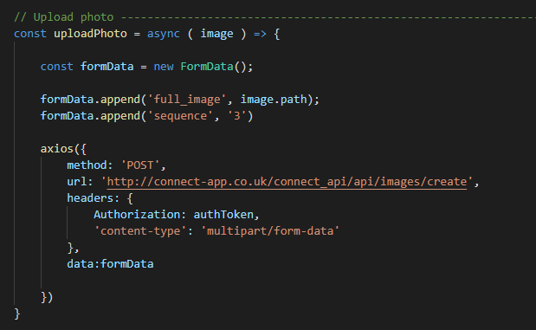Image resolution: width=536 pixels, height=330 pixels.
Task: Click the new keyword before FormData
Action: [x=164, y=67]
